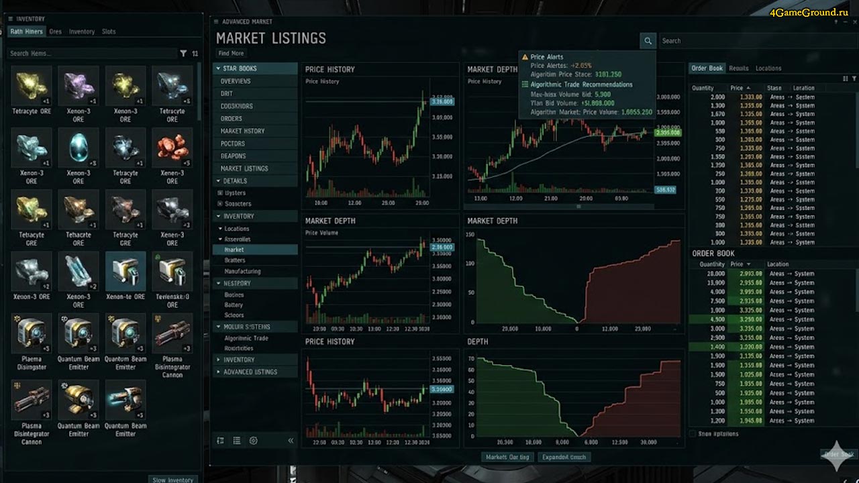Sort order book by Price column arrow
859x483 pixels.
[x=748, y=88]
